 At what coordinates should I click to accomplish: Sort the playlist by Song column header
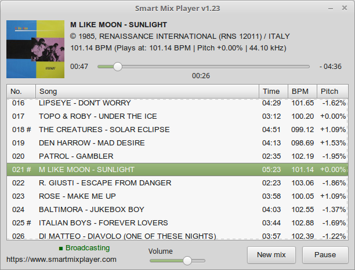[x=147, y=92]
